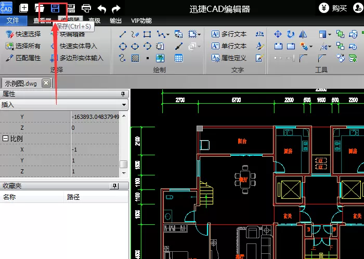Select the Hatch fill tool

(x=135, y=58)
